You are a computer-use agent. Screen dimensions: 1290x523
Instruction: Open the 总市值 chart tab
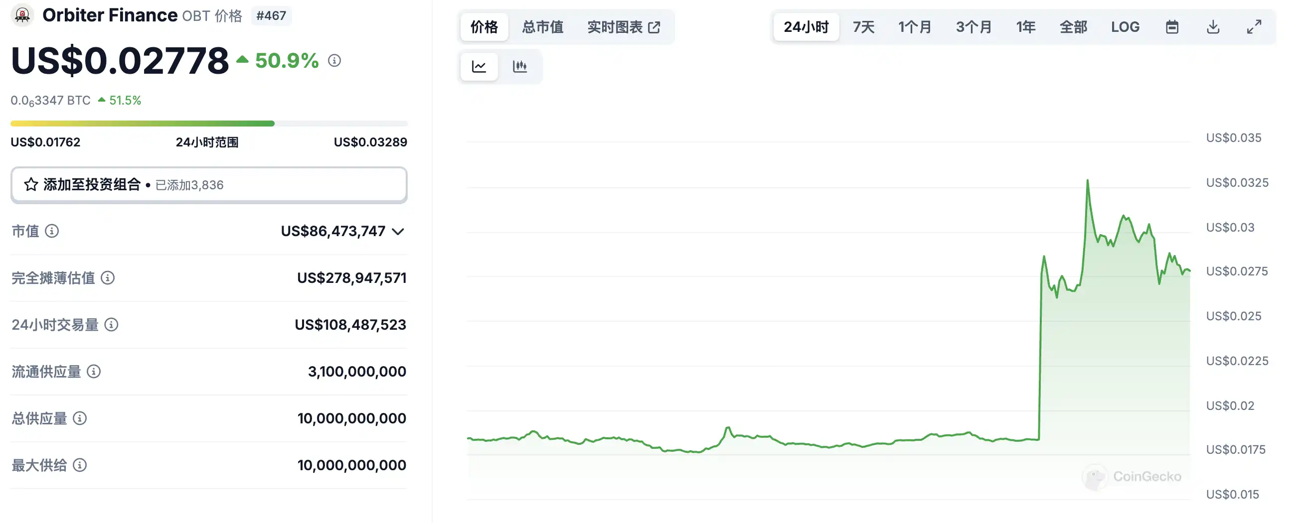tap(542, 27)
